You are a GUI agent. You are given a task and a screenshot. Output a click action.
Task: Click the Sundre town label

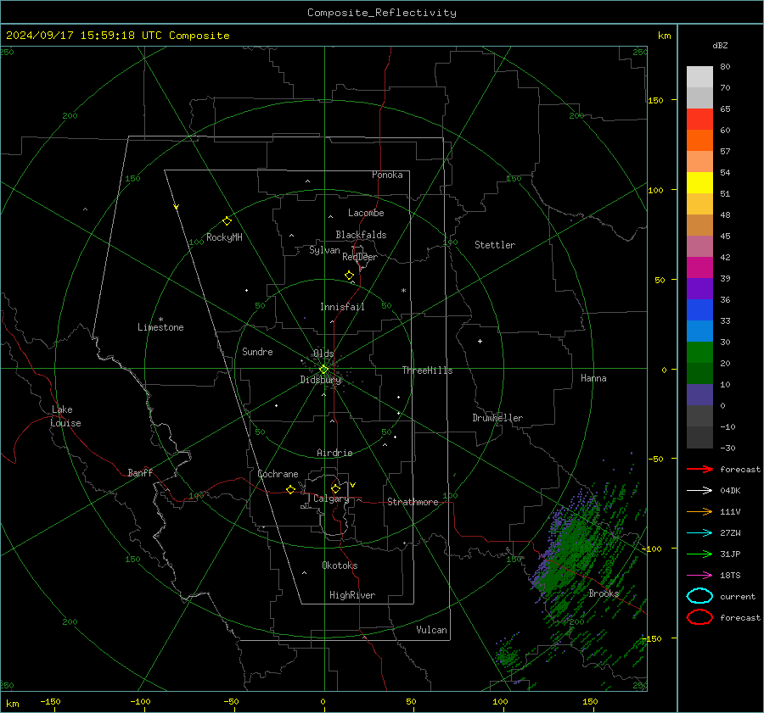[257, 352]
